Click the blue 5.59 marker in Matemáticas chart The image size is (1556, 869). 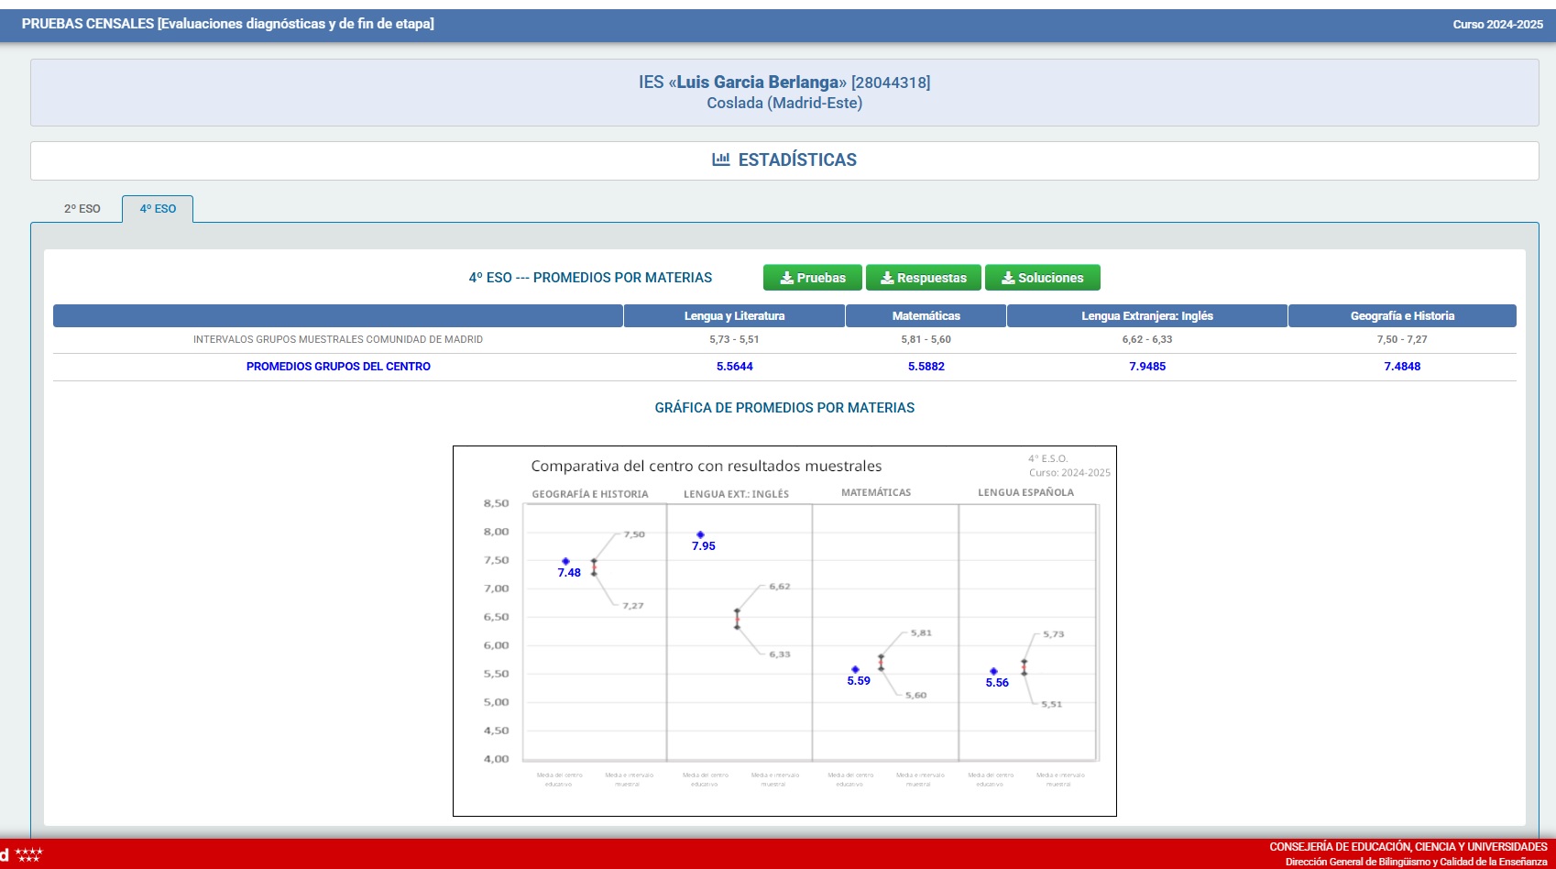[855, 669]
